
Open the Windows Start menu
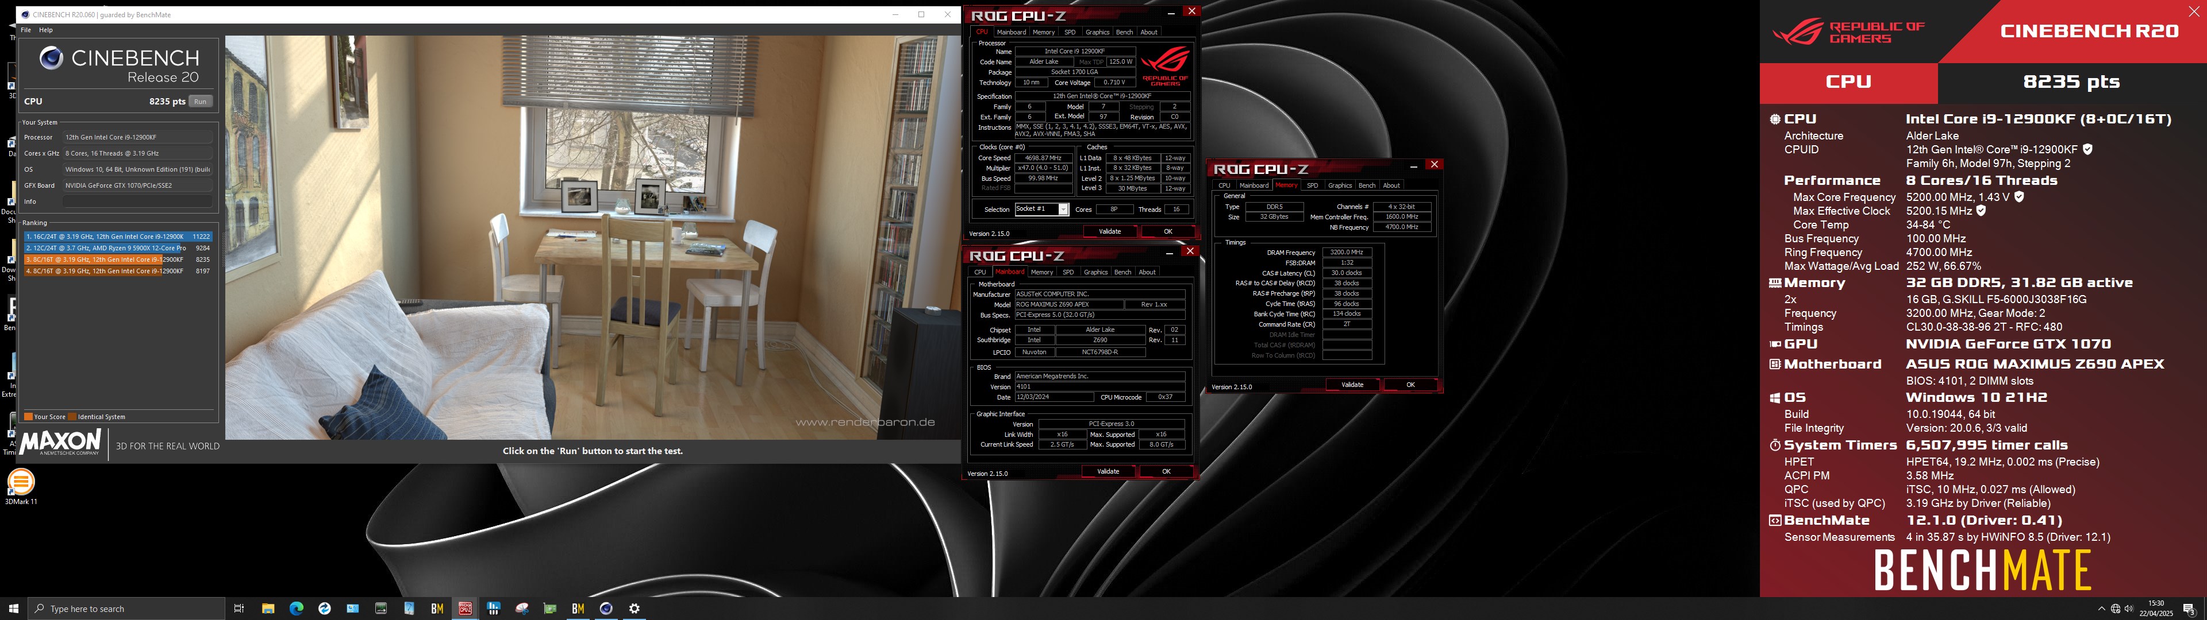click(14, 609)
